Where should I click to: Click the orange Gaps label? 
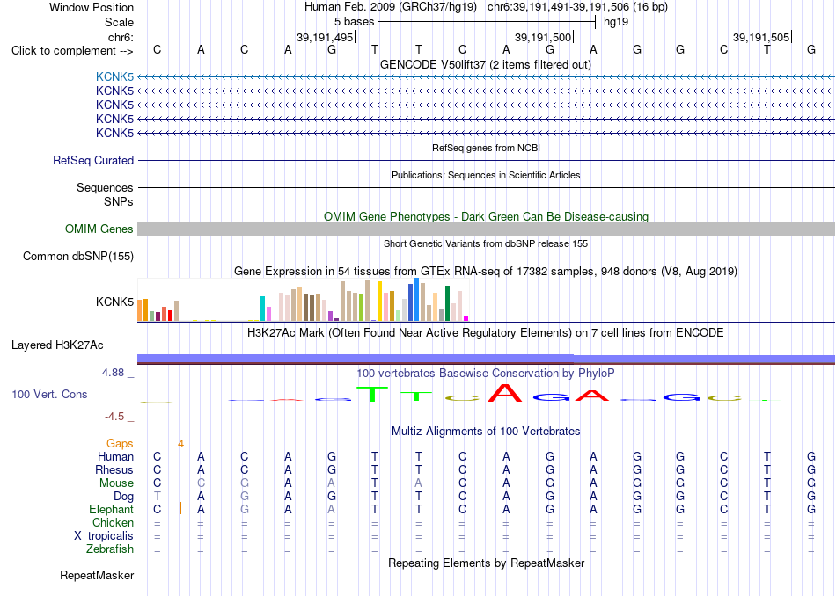[120, 443]
